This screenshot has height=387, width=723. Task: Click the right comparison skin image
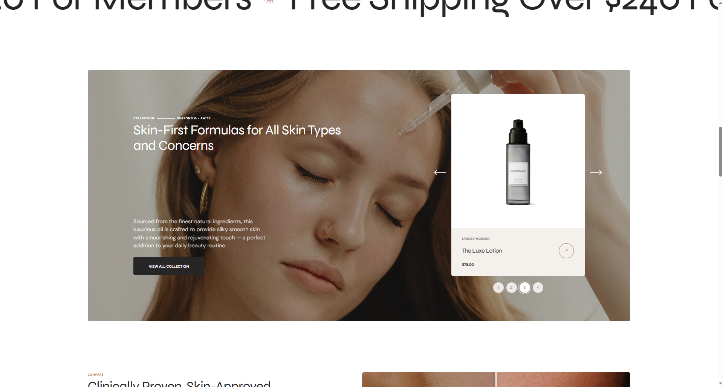563,379
